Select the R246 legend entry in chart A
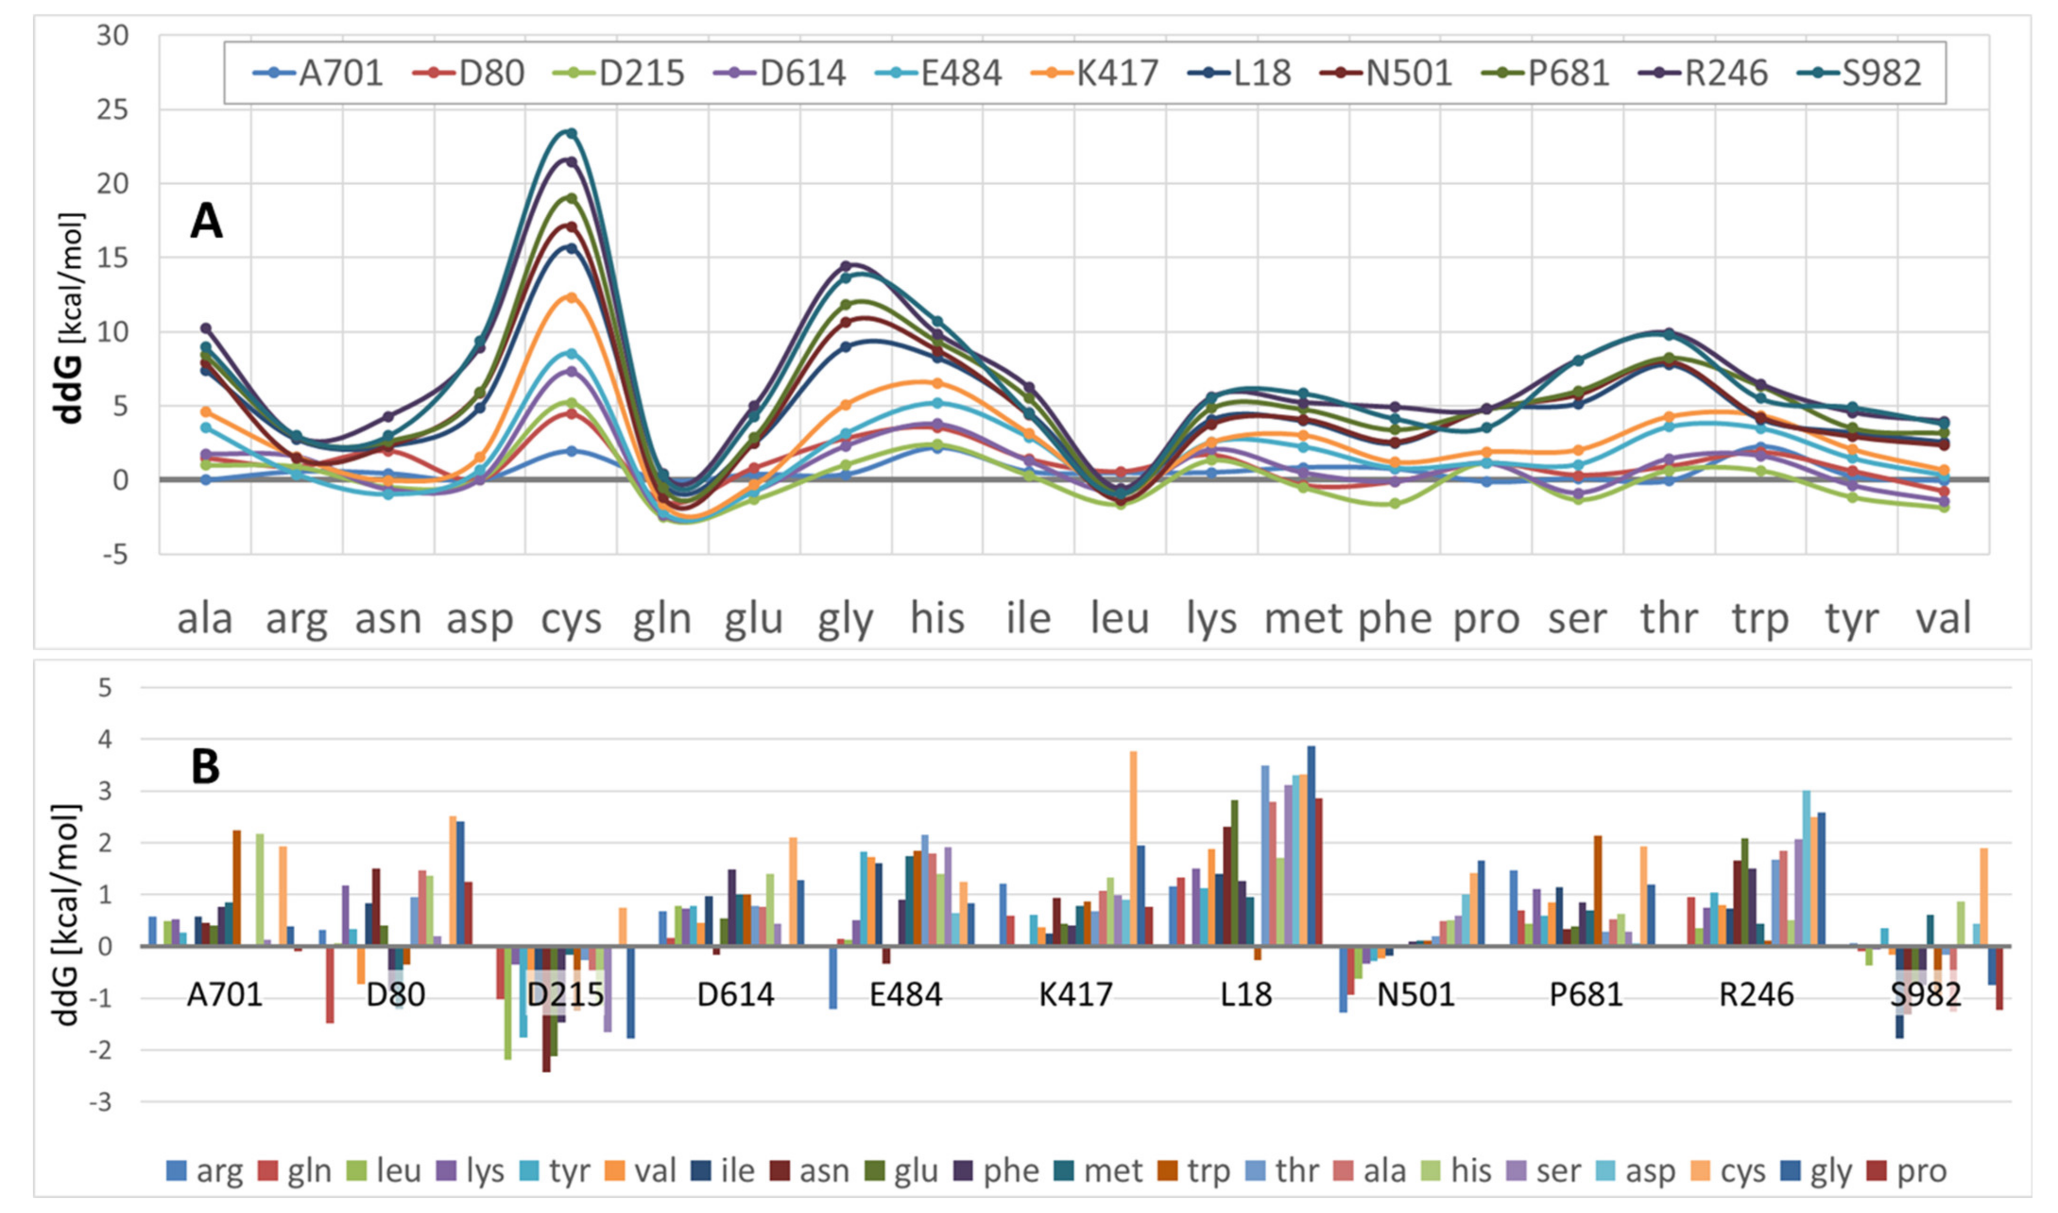The height and width of the screenshot is (1213, 2058). [1726, 74]
